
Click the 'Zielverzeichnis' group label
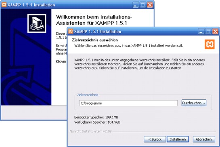click(88, 95)
